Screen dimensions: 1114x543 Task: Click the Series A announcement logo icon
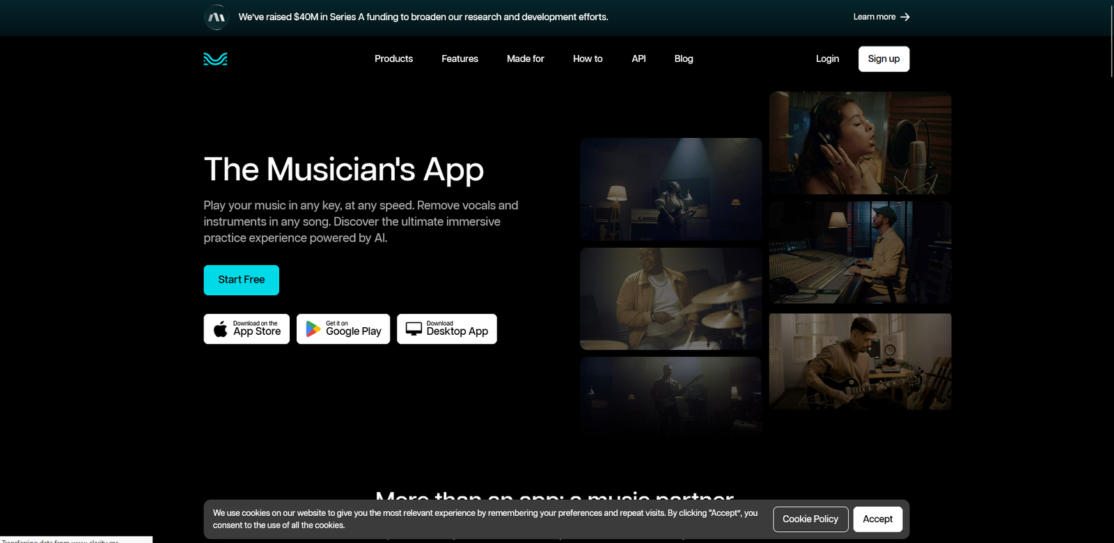[217, 17]
